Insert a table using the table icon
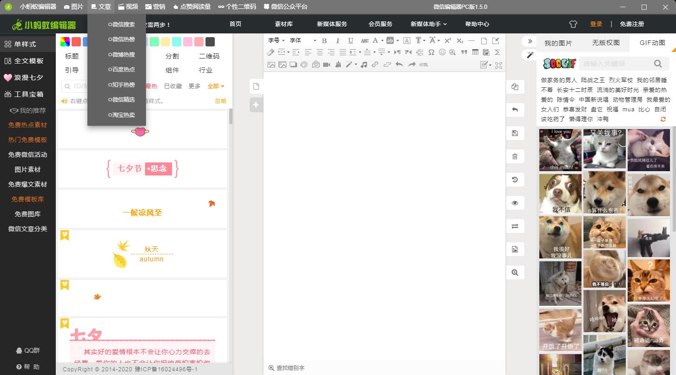 (x=475, y=52)
